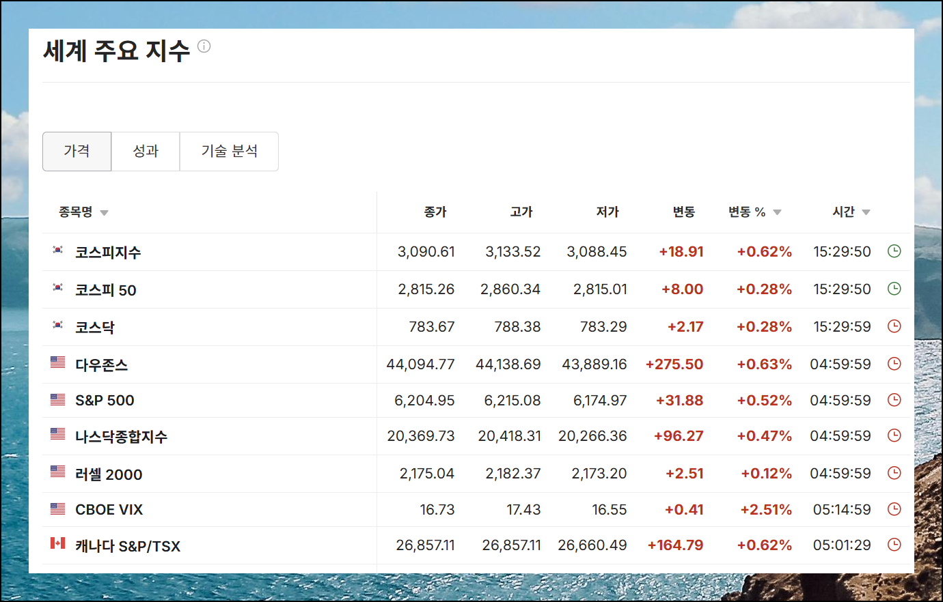The image size is (943, 602).
Task: Click the CBOE VIX time 05:14:59
Action: click(842, 510)
